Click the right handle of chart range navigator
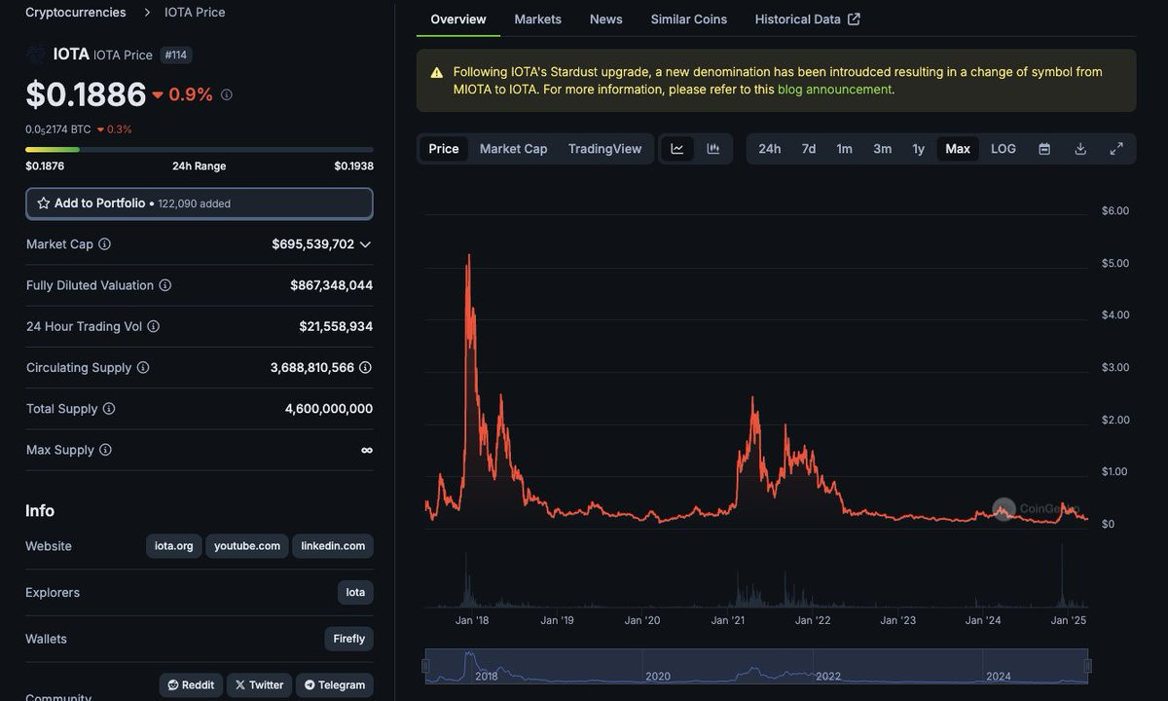Image resolution: width=1168 pixels, height=701 pixels. (1087, 666)
